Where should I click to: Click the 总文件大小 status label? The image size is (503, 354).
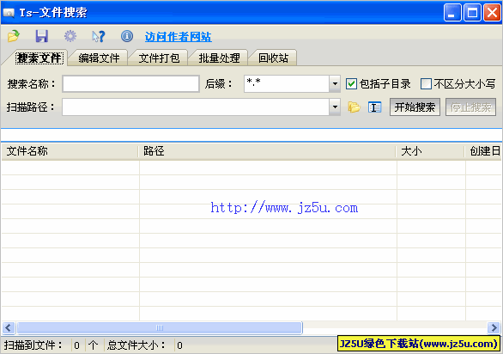point(136,345)
